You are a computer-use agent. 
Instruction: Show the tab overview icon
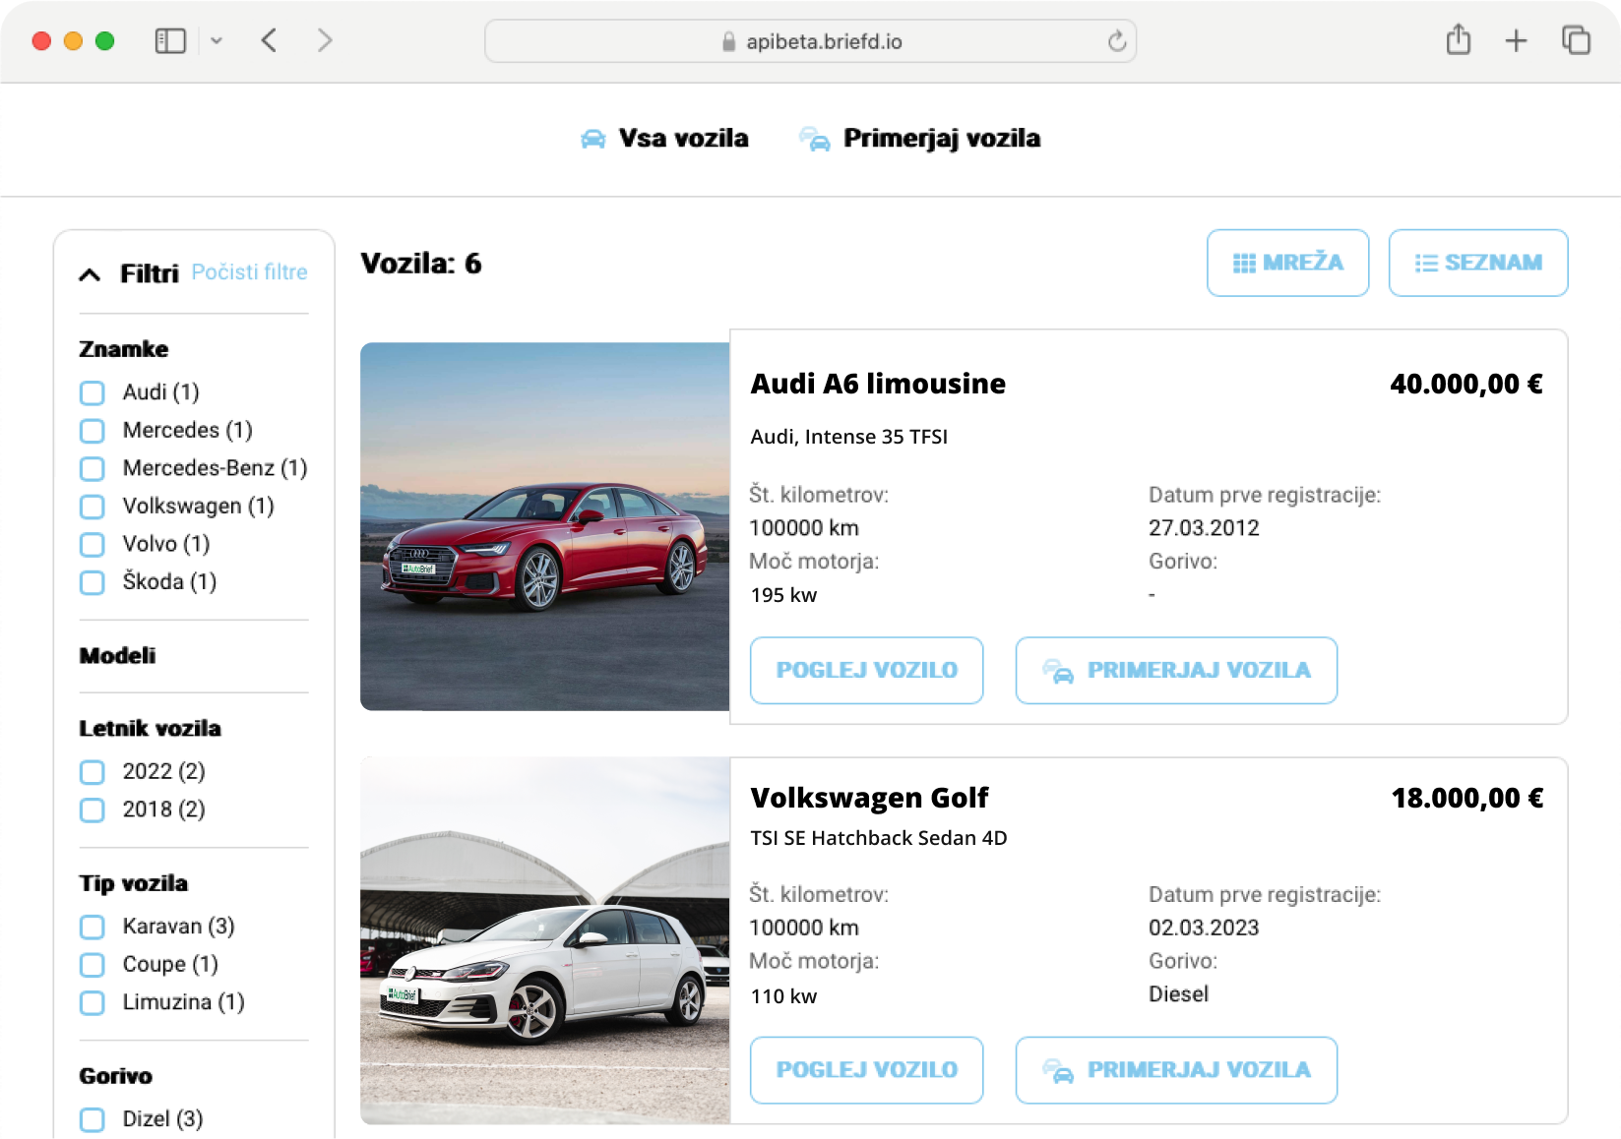1576,40
